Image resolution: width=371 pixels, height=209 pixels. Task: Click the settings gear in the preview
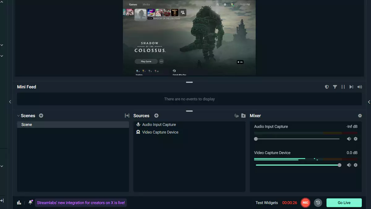click(x=225, y=5)
